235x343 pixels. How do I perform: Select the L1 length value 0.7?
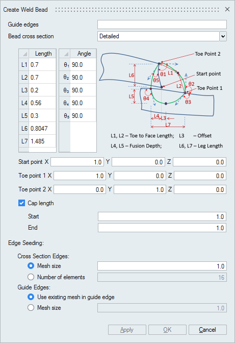[42, 65]
